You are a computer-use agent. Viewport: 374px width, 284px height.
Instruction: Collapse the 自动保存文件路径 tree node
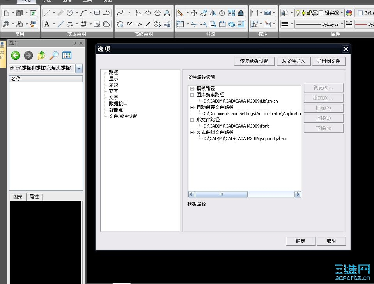pos(192,107)
